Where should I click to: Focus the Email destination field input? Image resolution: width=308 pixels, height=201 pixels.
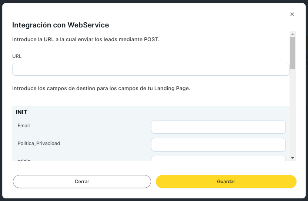click(218, 127)
